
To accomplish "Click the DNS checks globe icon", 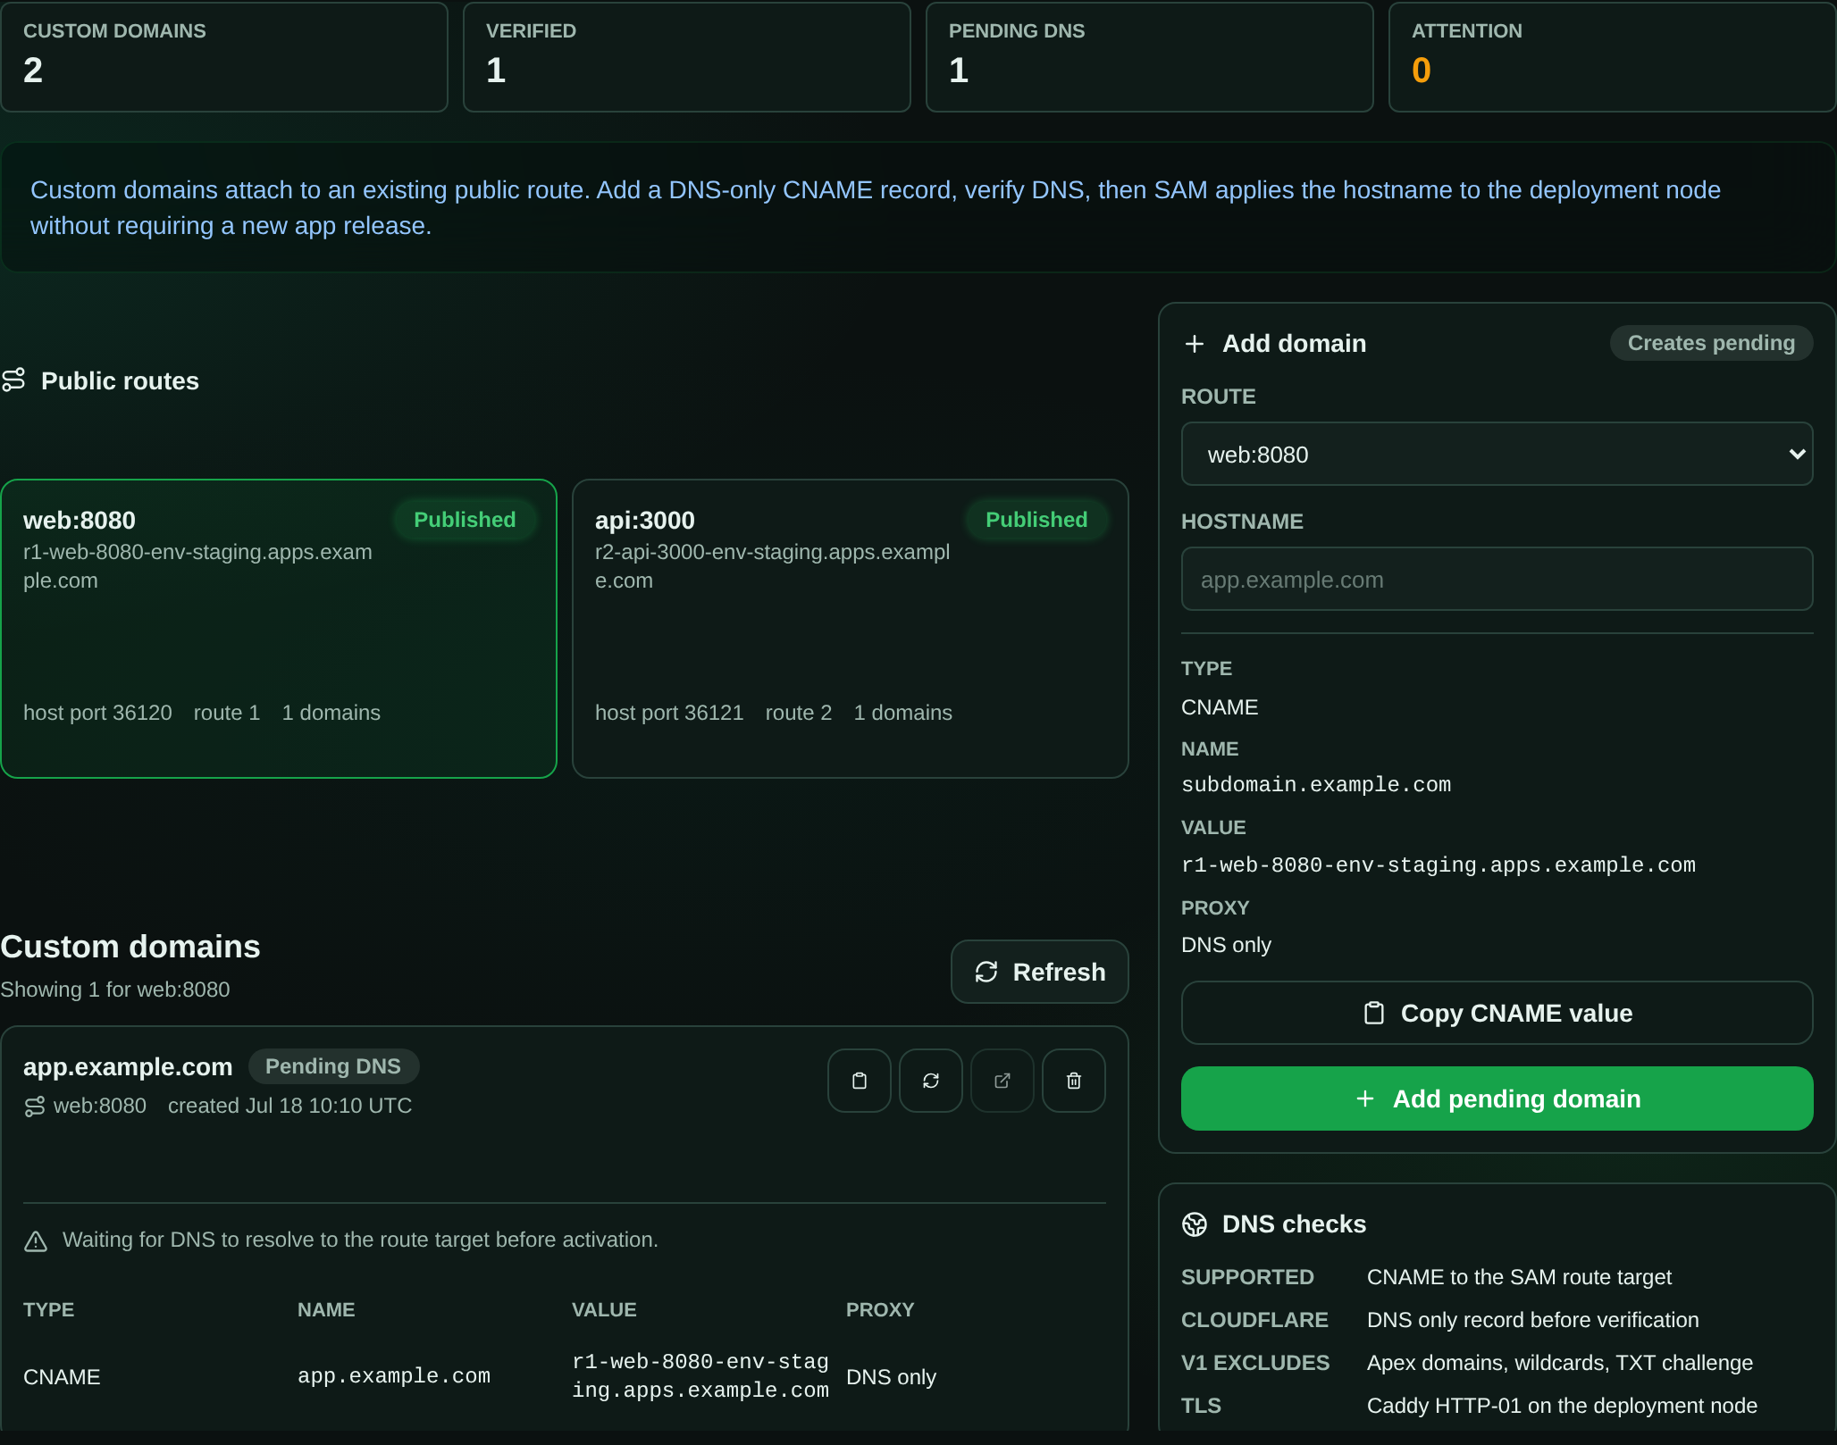I will point(1194,1224).
